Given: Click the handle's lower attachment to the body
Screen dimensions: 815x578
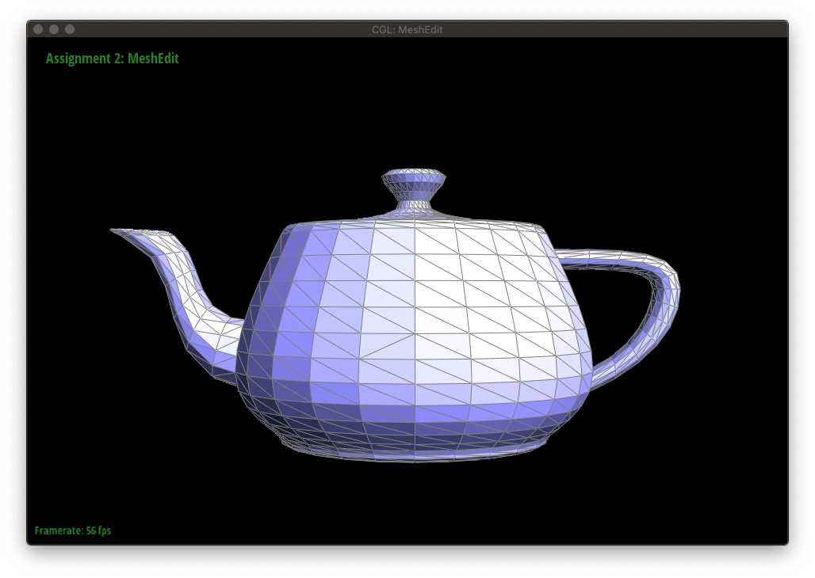Looking at the screenshot, I should (x=596, y=371).
